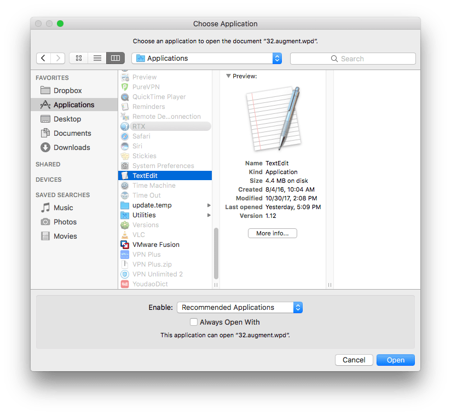The width and height of the screenshot is (451, 415).
Task: Click the Cancel button
Action: tap(354, 360)
